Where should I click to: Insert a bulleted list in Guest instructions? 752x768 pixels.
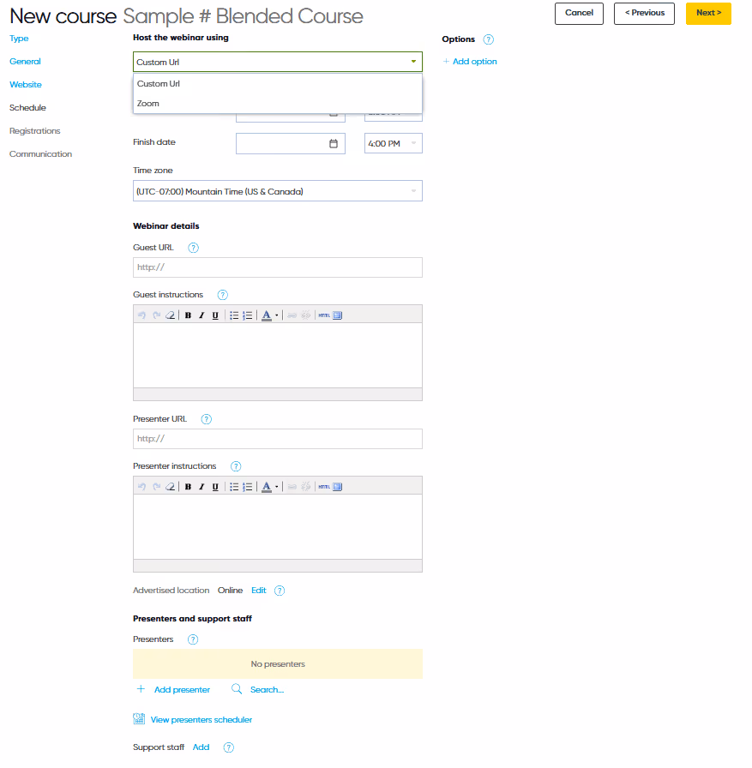(234, 315)
